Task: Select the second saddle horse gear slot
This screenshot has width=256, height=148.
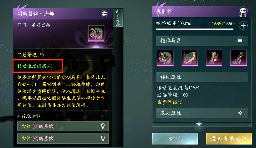Action: click(x=190, y=58)
